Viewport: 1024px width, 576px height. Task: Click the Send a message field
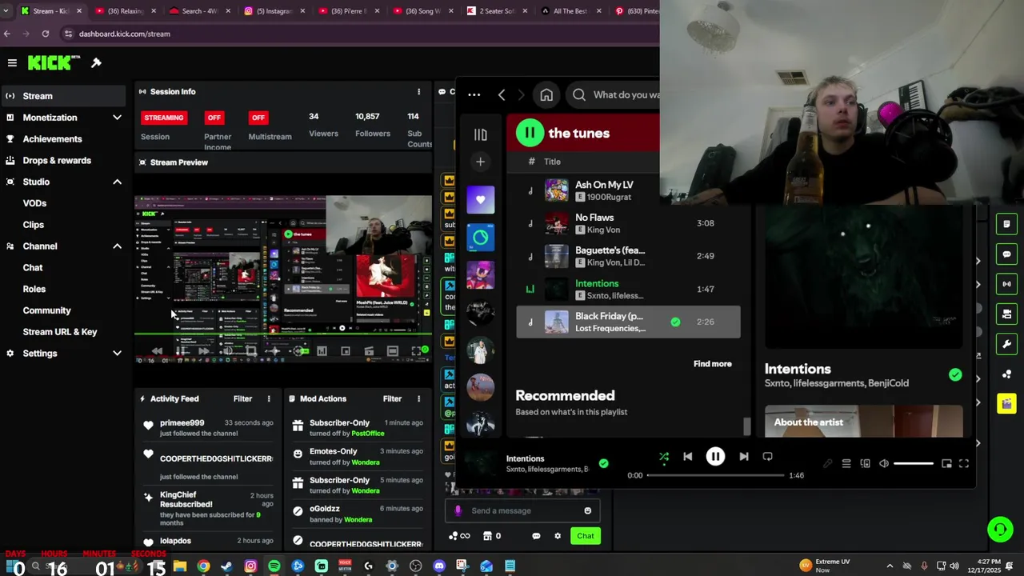522,510
